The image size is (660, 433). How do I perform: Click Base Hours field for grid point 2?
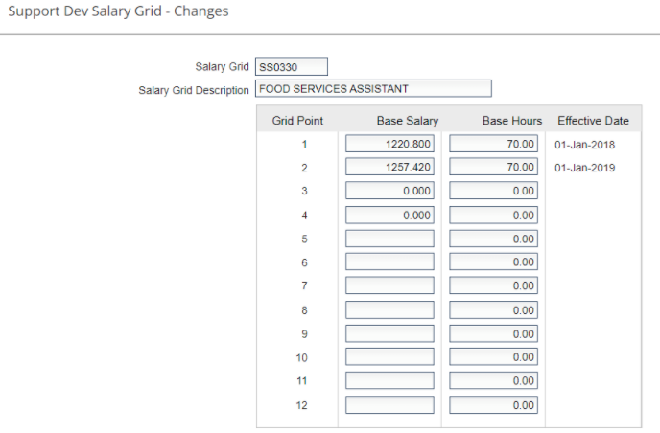tap(493, 168)
